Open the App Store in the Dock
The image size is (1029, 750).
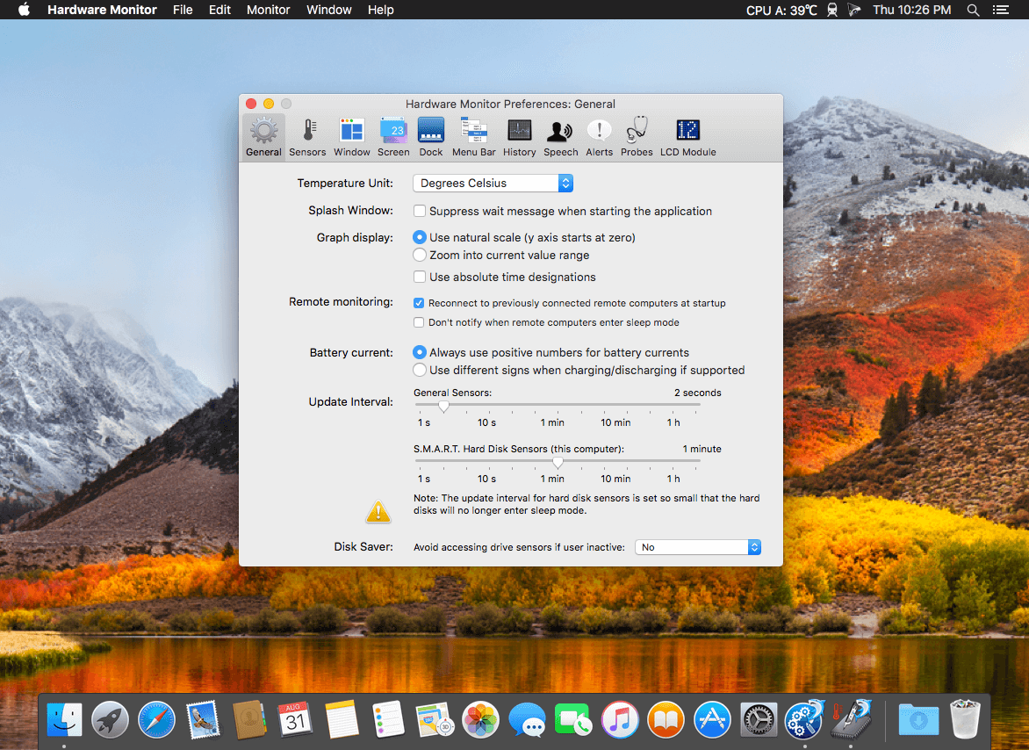pyautogui.click(x=712, y=719)
